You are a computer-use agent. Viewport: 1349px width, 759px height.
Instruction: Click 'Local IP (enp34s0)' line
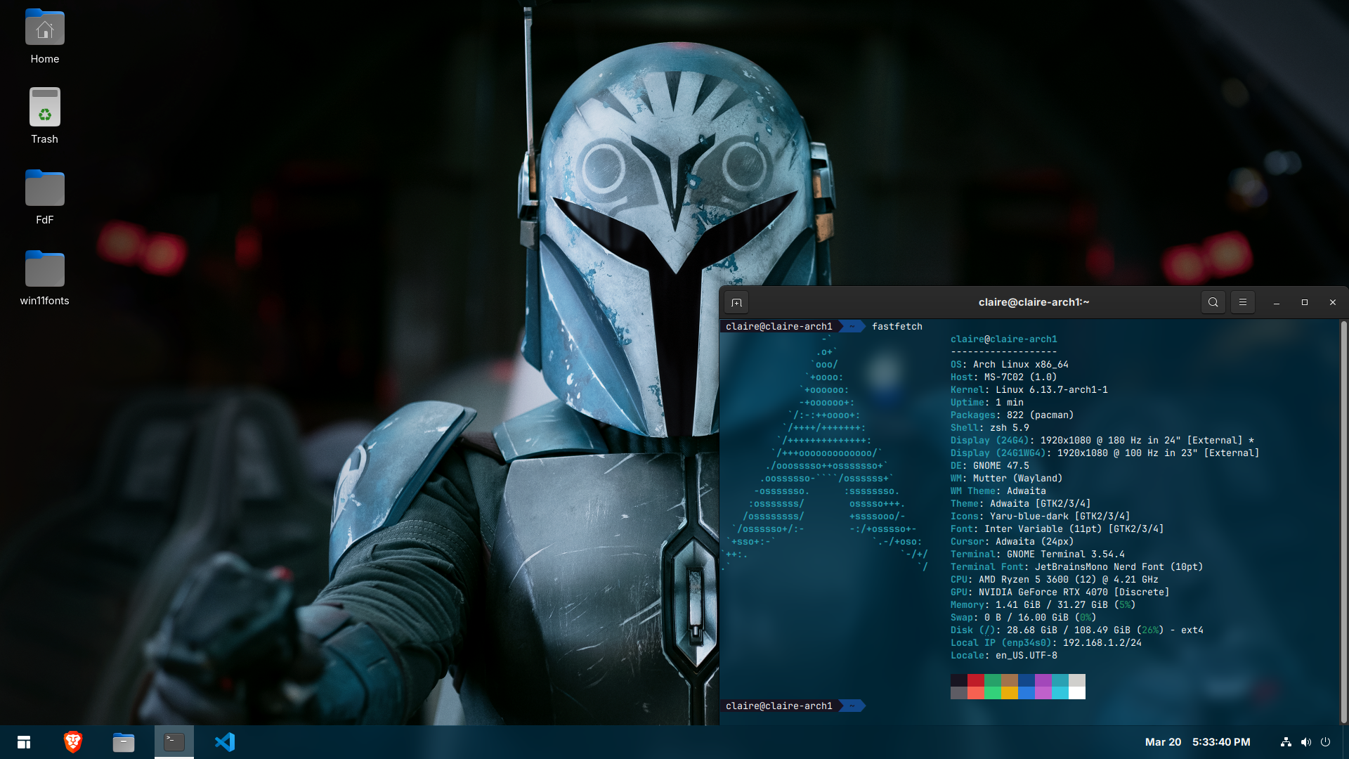click(x=1046, y=643)
